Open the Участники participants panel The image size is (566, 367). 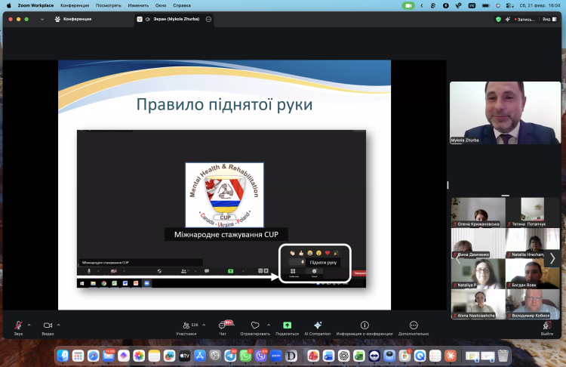point(186,324)
